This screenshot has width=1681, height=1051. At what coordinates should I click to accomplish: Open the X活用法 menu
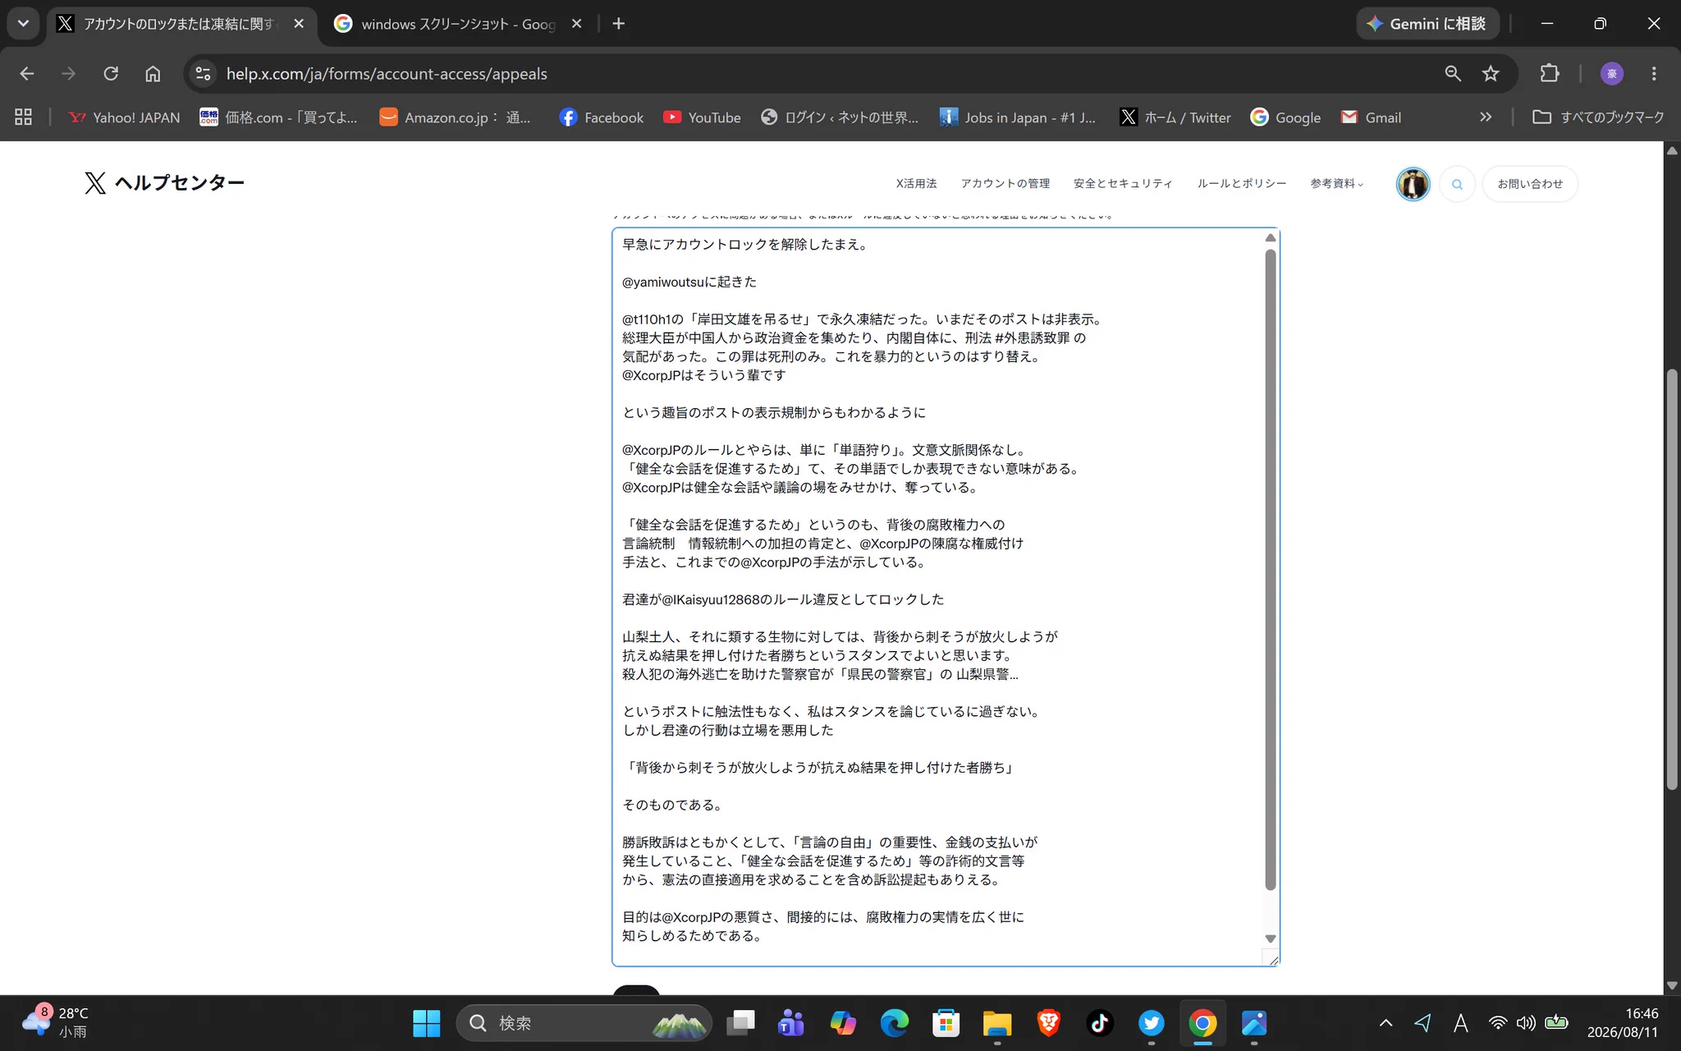click(x=916, y=184)
